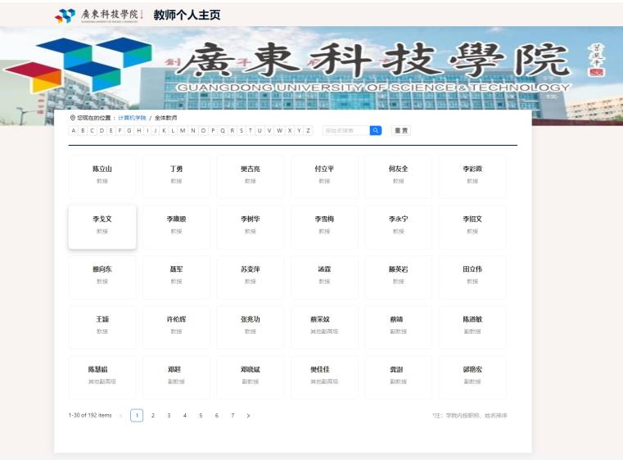
Task: Click the 教师个人主页 header title
Action: pos(187,15)
